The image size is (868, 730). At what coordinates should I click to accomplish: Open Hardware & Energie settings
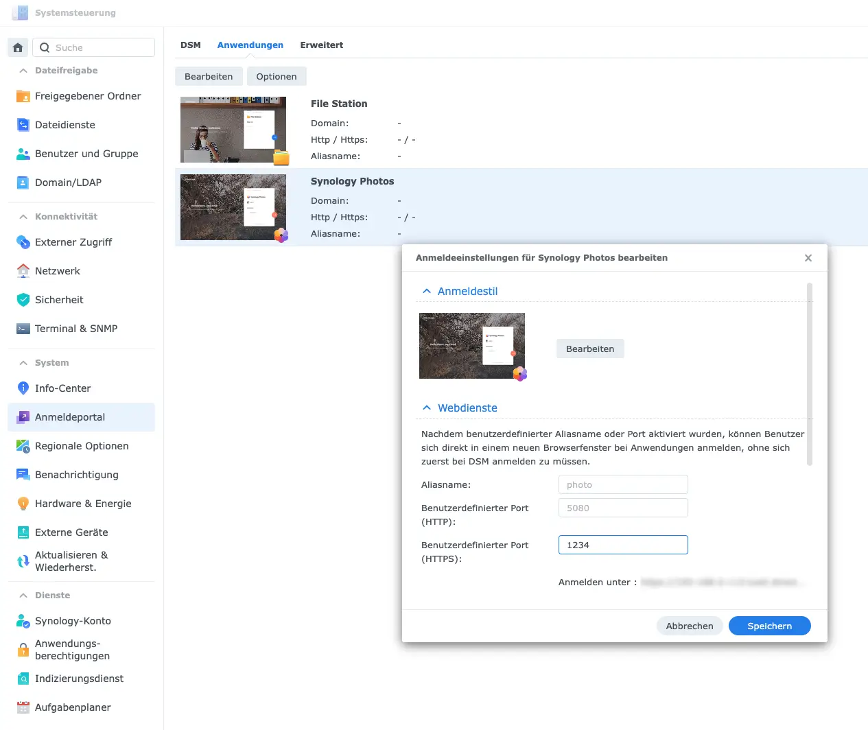point(24,504)
